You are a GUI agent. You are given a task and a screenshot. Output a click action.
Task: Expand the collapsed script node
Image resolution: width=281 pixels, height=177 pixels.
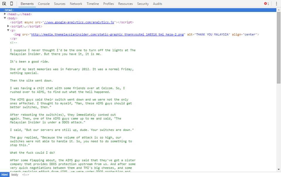tap(8, 26)
